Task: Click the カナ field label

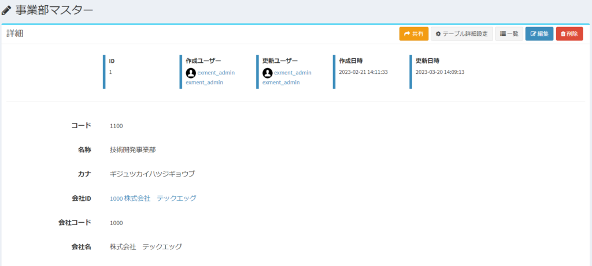Action: pos(84,174)
